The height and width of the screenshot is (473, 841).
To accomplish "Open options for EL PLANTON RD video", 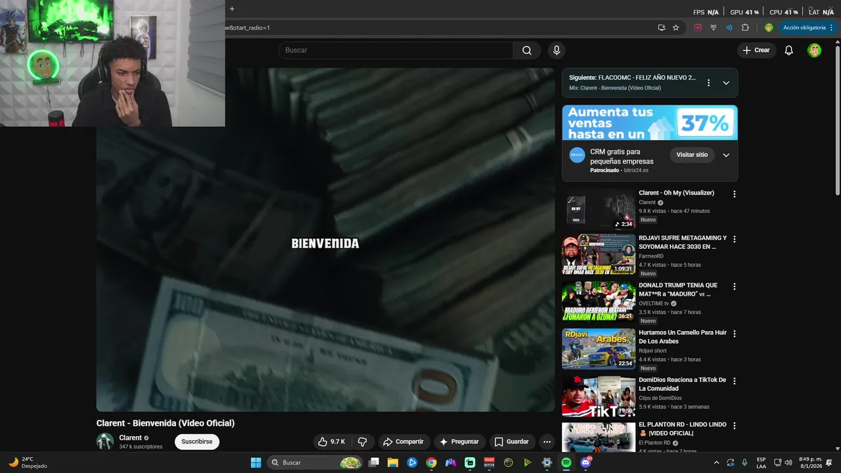I will coord(735,426).
